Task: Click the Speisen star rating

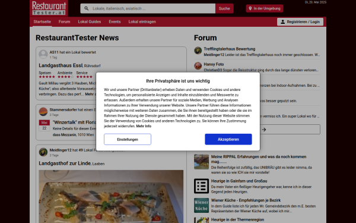Action: pyautogui.click(x=47, y=77)
